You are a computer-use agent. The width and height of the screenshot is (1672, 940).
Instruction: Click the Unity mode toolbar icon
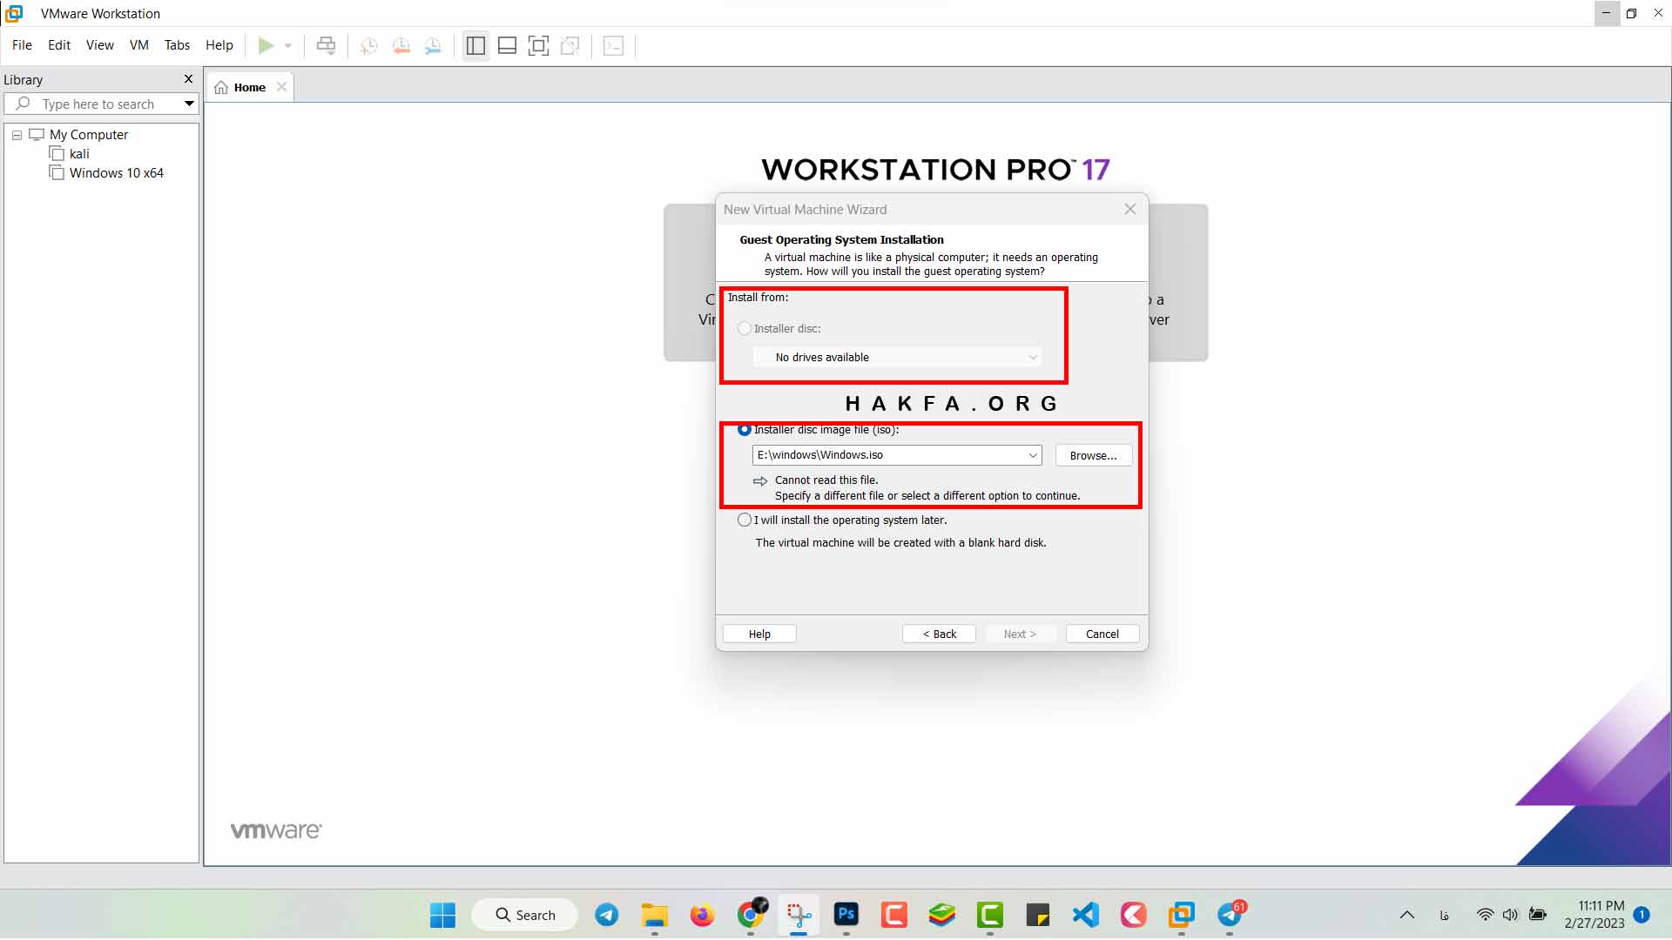[x=570, y=45]
